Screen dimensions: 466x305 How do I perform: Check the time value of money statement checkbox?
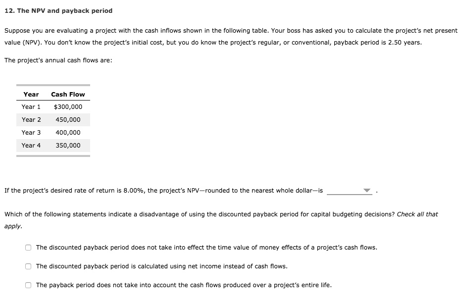(28, 247)
